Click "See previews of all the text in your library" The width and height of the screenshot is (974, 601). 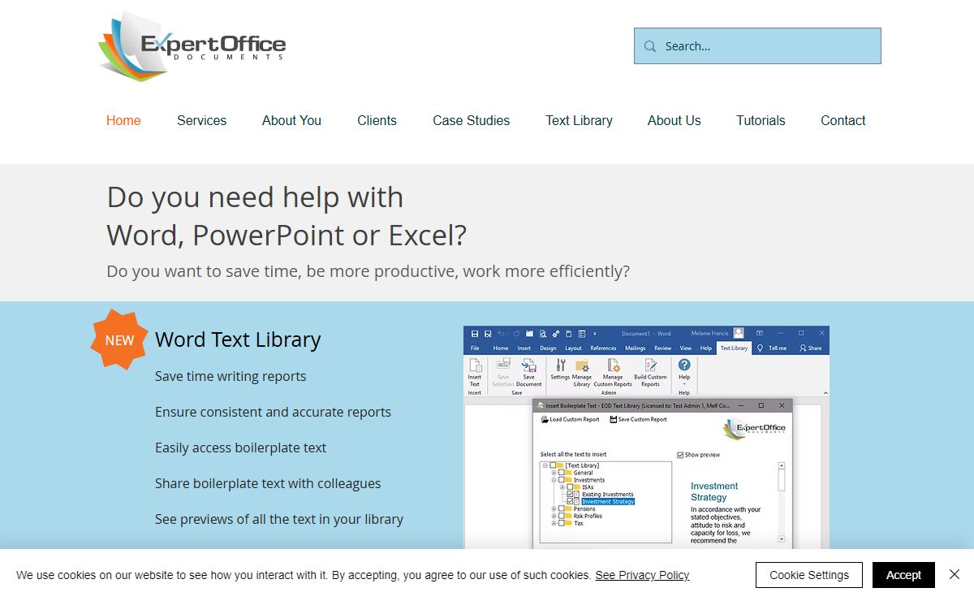[279, 519]
